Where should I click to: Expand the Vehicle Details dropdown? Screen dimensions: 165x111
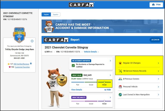tap(91, 52)
